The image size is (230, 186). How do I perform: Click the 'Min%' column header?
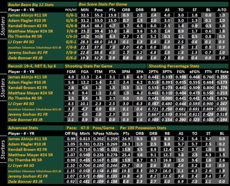point(85,134)
